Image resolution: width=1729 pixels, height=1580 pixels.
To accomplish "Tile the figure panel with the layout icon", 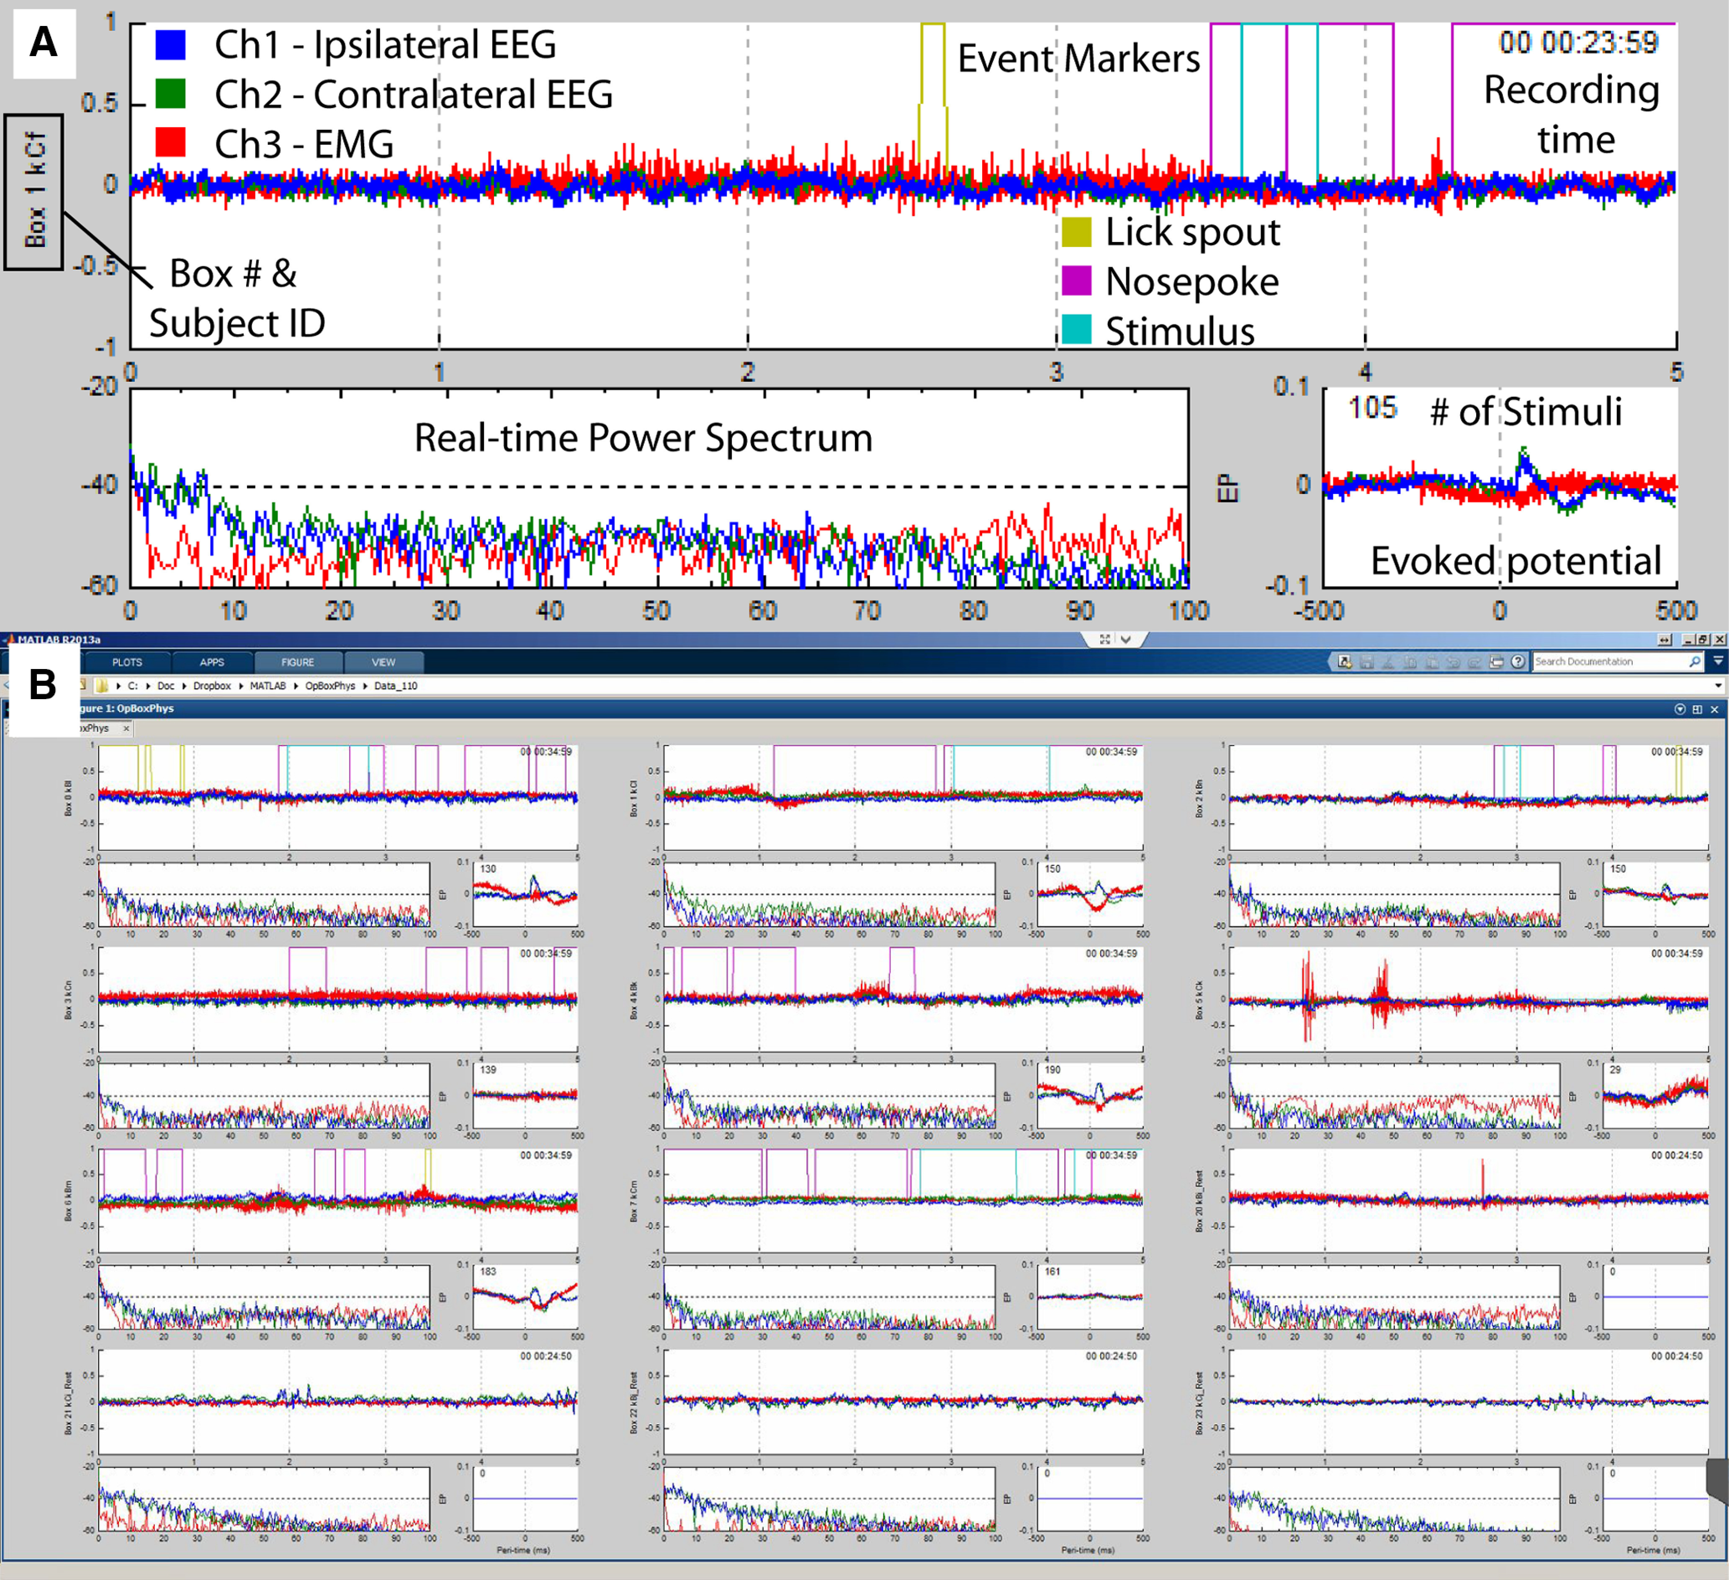I will point(1697,709).
